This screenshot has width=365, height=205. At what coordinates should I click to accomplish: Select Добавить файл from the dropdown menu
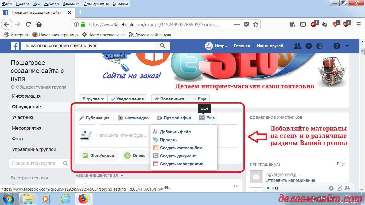pos(175,132)
